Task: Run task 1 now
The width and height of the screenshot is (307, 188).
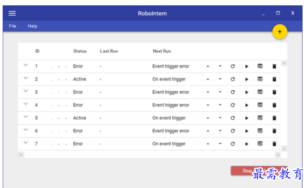Action: [x=247, y=67]
